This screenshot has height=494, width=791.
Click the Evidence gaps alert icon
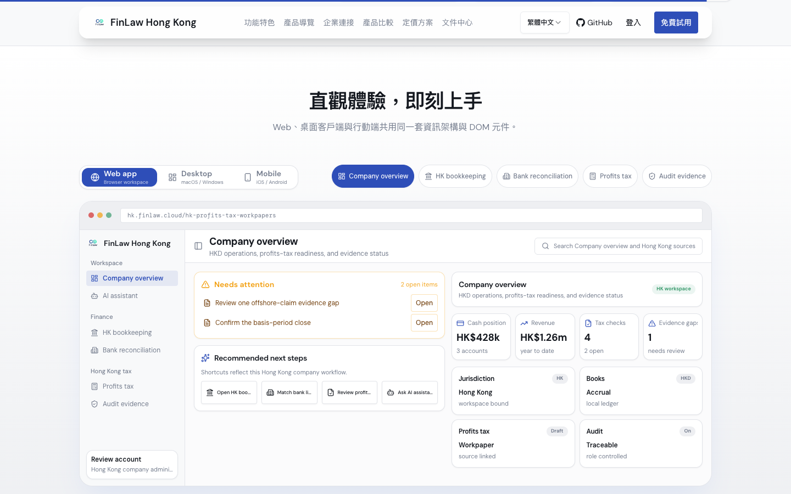click(652, 323)
